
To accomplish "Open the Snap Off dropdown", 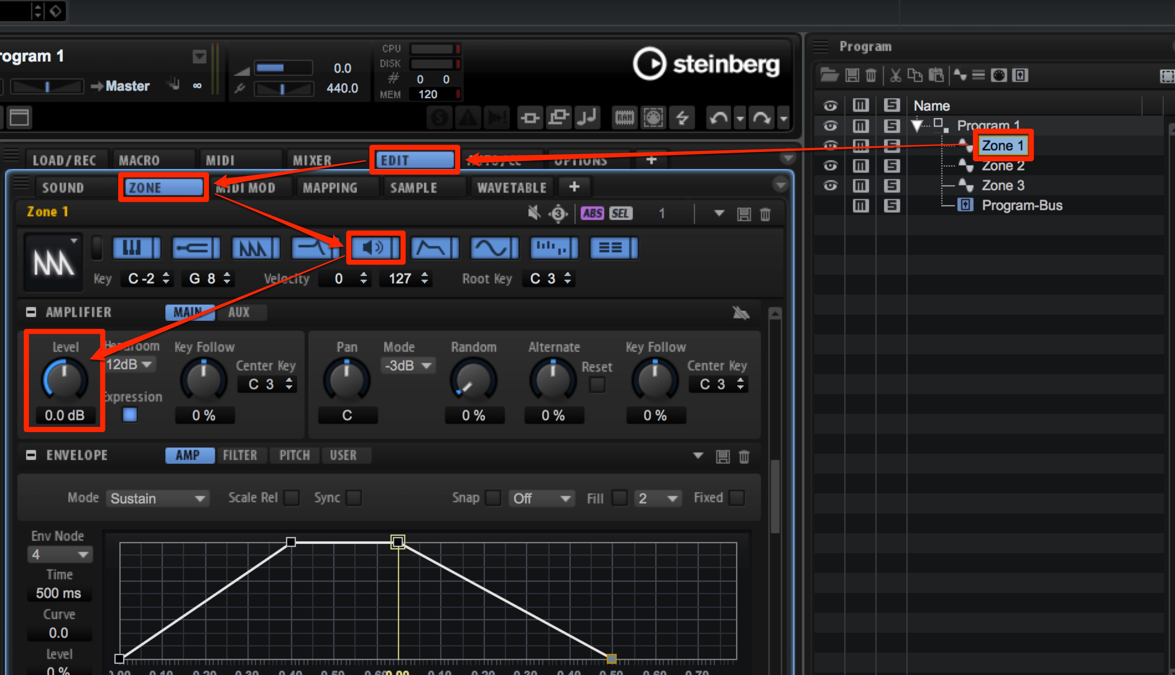I will 541,498.
